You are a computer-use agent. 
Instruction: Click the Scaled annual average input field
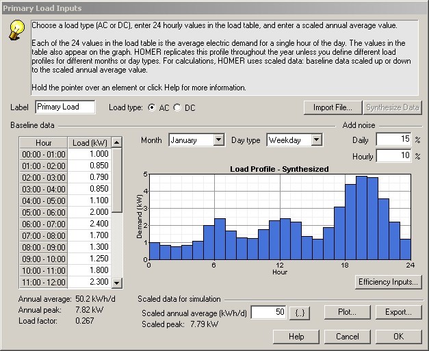coord(268,312)
